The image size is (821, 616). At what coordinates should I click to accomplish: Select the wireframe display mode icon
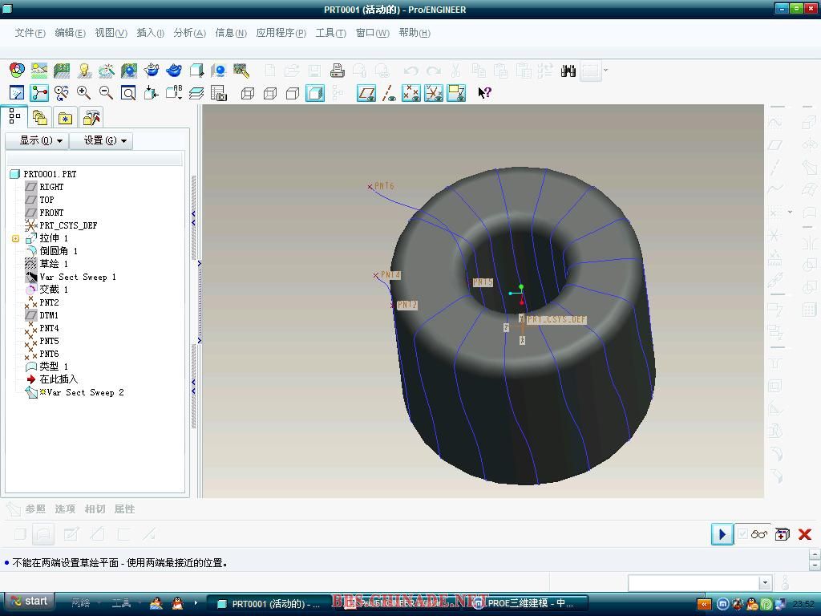[248, 93]
